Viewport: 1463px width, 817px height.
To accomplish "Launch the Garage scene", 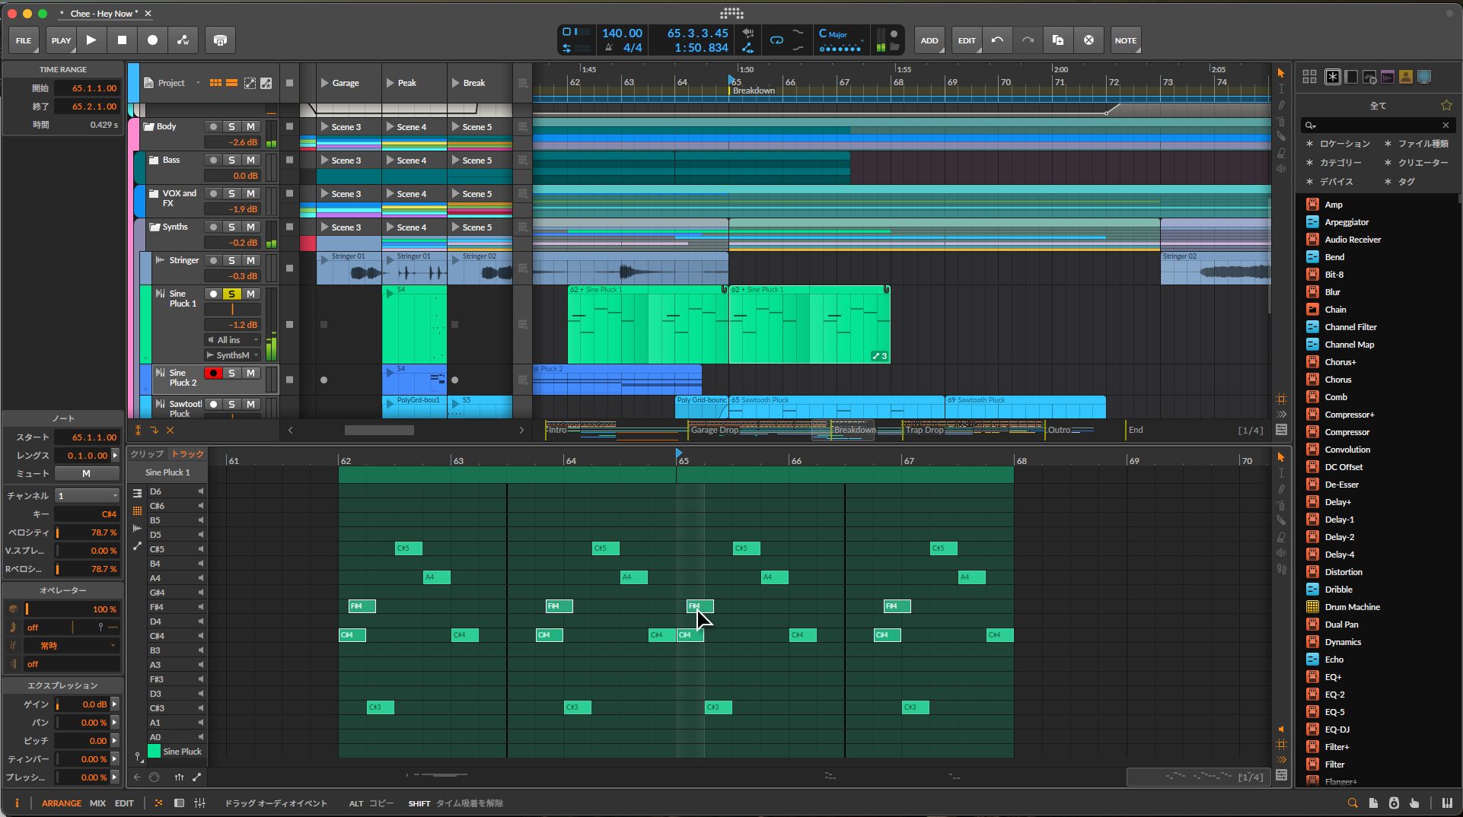I will coord(326,83).
